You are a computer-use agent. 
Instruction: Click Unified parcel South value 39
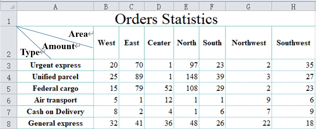click(x=212, y=77)
